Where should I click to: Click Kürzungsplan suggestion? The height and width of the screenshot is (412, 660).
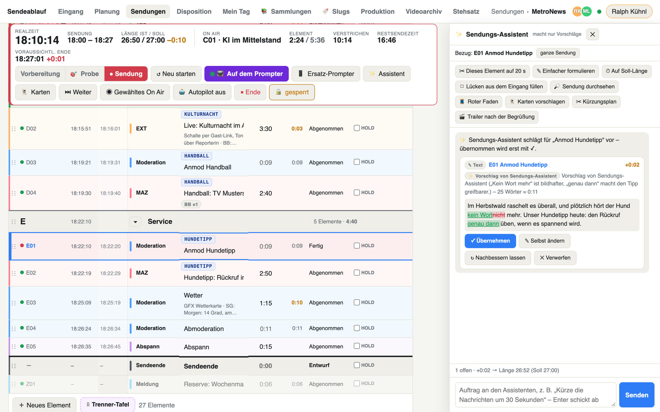point(596,102)
